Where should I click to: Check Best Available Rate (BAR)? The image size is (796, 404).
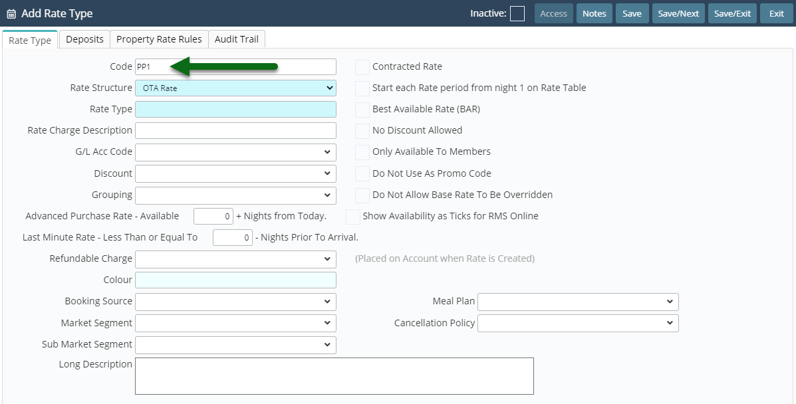(362, 110)
